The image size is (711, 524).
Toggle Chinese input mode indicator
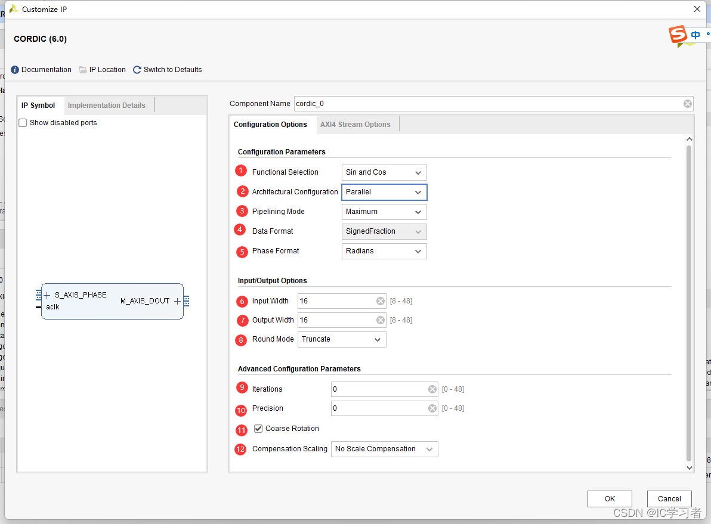[x=695, y=35]
